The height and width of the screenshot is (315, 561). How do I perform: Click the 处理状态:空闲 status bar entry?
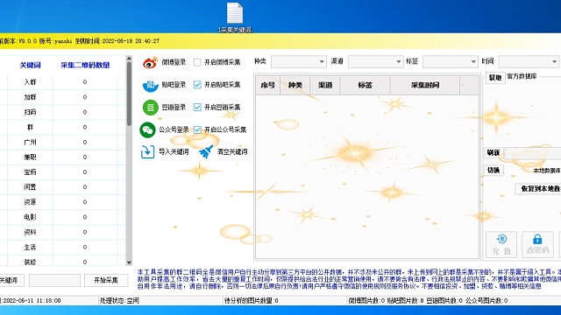[119, 301]
